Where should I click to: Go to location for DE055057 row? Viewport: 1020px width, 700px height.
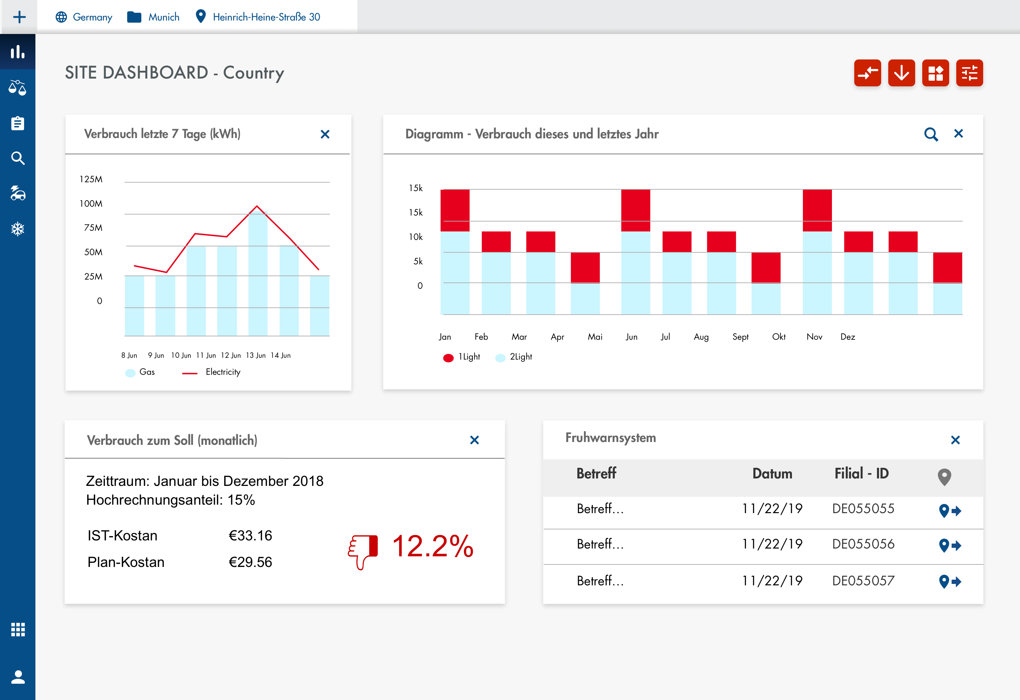point(950,581)
